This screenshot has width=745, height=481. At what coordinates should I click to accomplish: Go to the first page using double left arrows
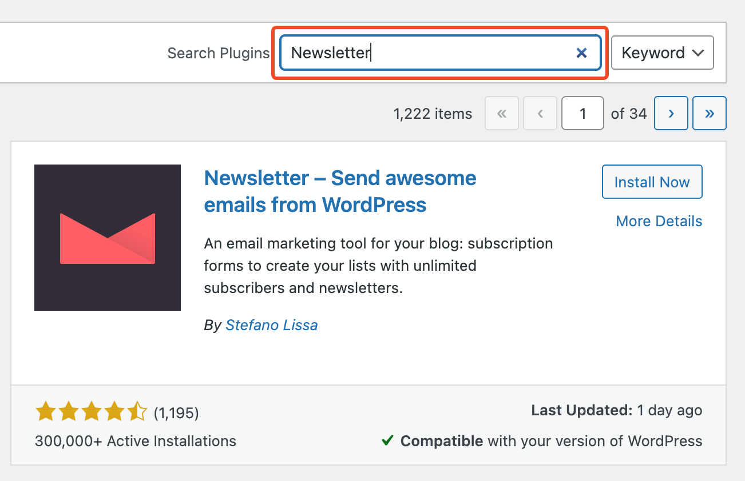[502, 113]
